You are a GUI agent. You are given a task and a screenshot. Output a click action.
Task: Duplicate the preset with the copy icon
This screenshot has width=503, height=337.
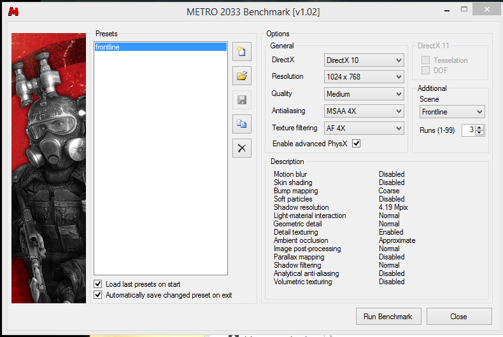coord(242,124)
